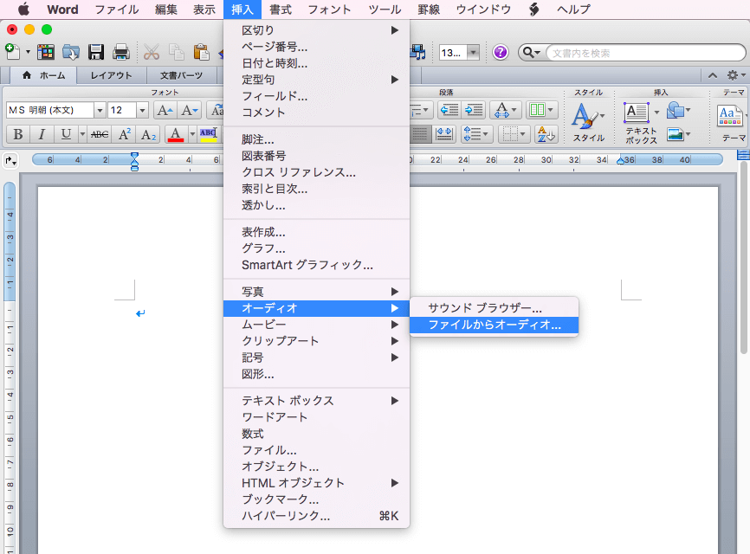Open the zoom percentage dropdown
This screenshot has height=554, width=750.
pyautogui.click(x=473, y=52)
